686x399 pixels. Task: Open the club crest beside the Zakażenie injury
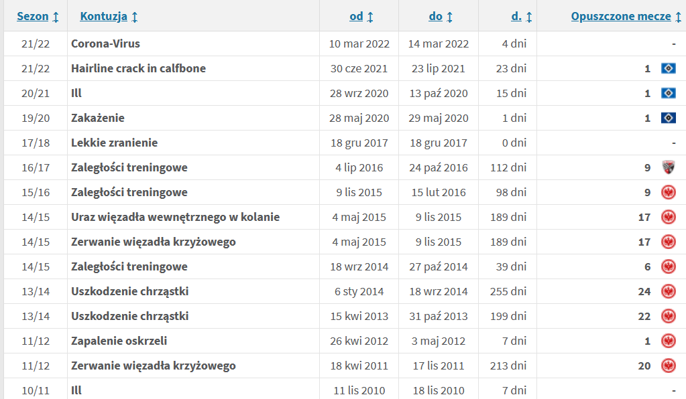(x=668, y=118)
